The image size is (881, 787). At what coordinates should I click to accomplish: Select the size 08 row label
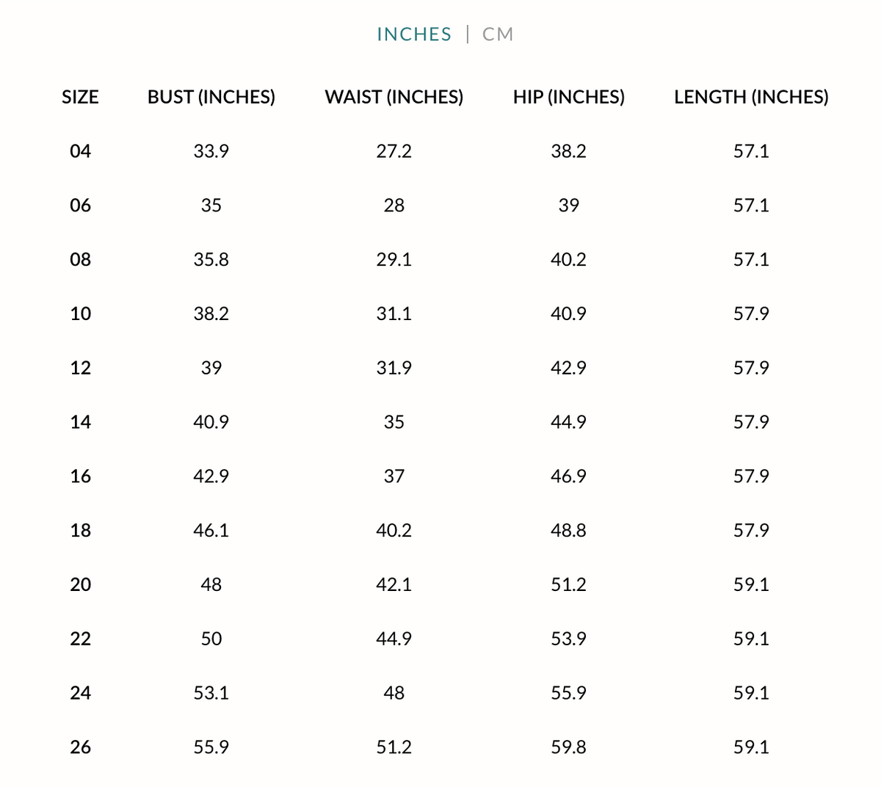(x=80, y=260)
